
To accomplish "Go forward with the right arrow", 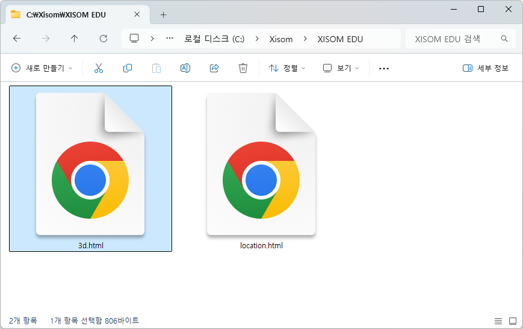I will [46, 39].
